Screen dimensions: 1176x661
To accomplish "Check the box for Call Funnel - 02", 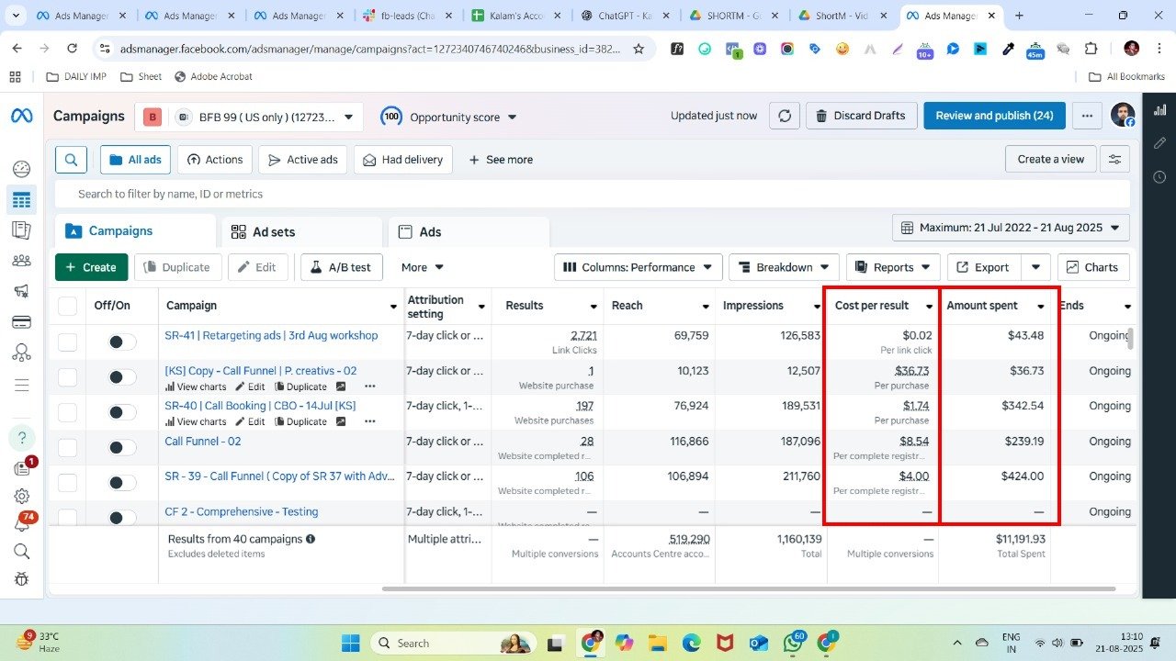I will (68, 447).
